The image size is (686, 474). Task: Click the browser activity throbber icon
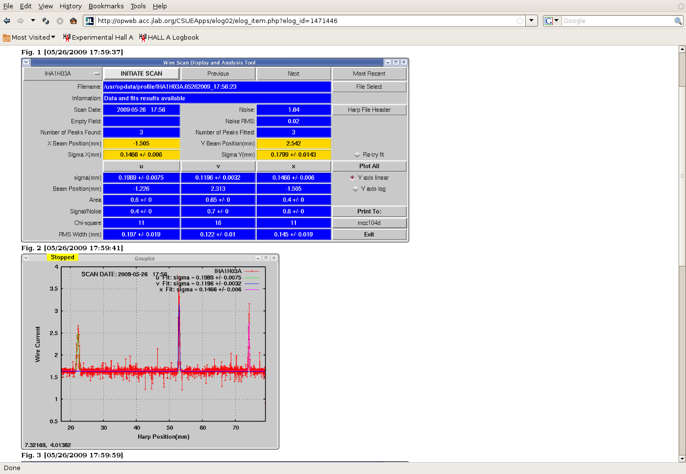tap(681, 6)
